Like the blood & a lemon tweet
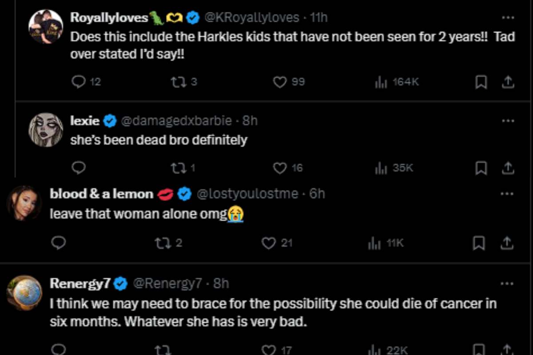This screenshot has width=533, height=355. (268, 243)
